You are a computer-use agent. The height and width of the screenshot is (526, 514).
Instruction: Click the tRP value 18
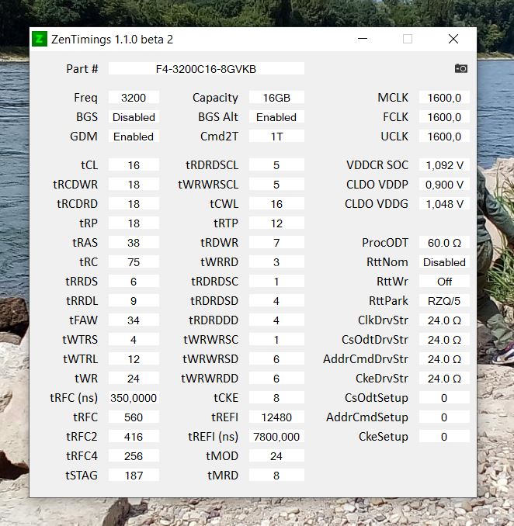coord(134,223)
